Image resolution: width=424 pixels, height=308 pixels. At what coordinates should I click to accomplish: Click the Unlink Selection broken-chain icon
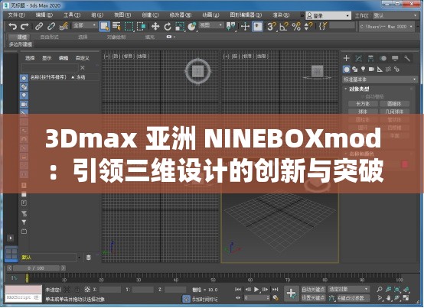click(x=51, y=26)
